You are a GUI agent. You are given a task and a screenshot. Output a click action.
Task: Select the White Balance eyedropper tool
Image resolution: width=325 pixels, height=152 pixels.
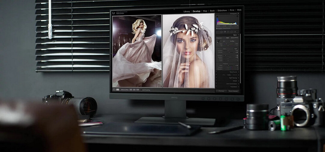point(217,42)
